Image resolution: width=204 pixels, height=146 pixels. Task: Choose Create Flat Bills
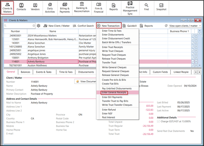pyautogui.click(x=110, y=84)
